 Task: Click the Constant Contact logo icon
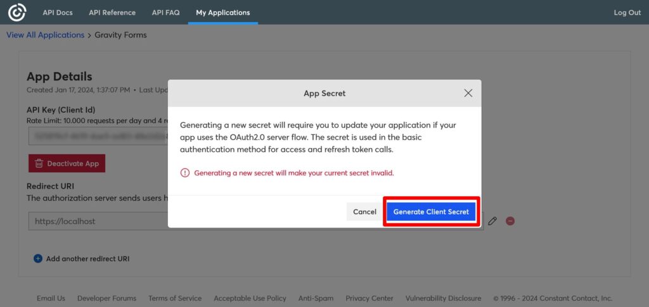tap(17, 12)
